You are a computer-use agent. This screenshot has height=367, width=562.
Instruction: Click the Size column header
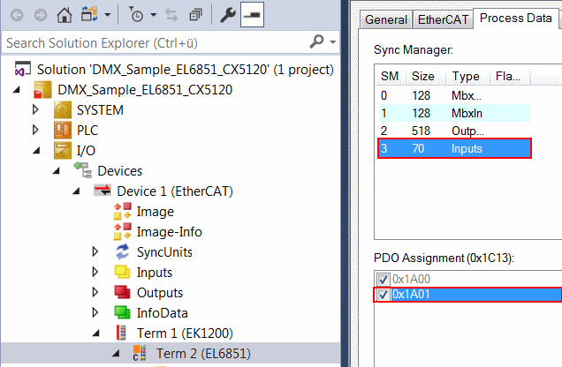click(423, 76)
